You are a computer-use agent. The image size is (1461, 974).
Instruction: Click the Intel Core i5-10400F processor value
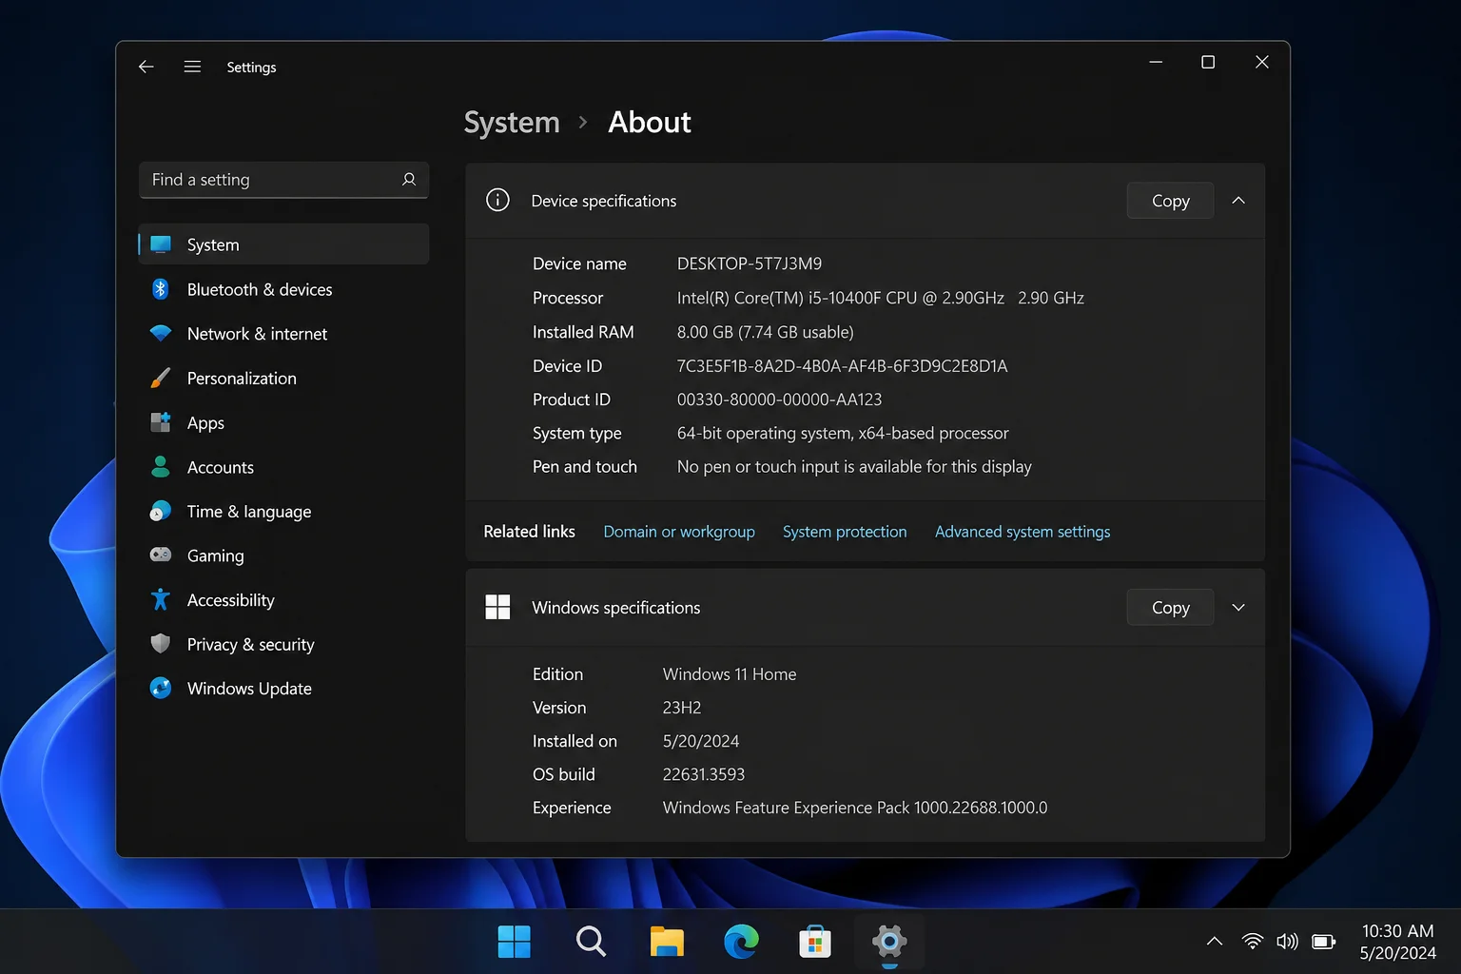(x=881, y=298)
